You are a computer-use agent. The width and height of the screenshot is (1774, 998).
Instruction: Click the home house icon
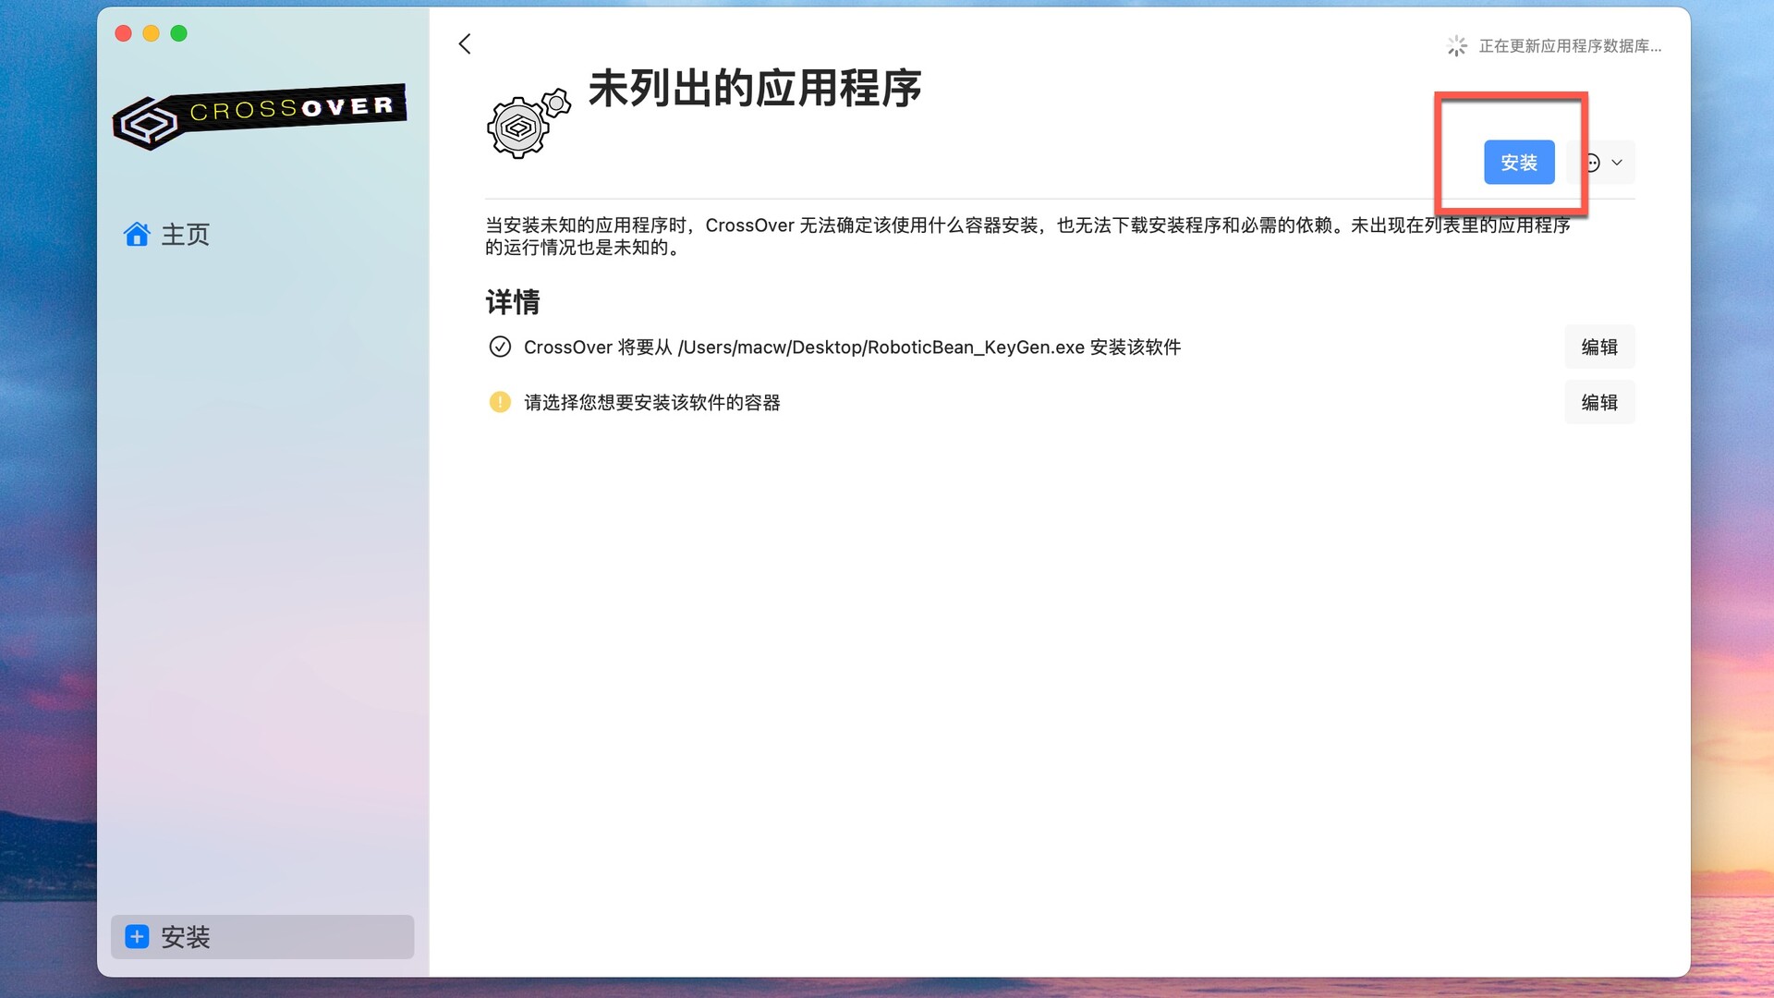tap(137, 235)
